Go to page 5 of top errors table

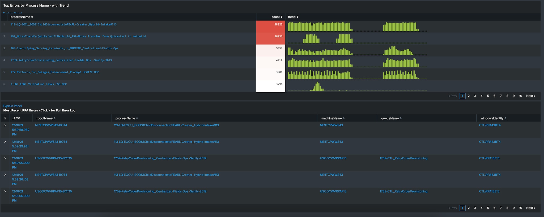488,96
